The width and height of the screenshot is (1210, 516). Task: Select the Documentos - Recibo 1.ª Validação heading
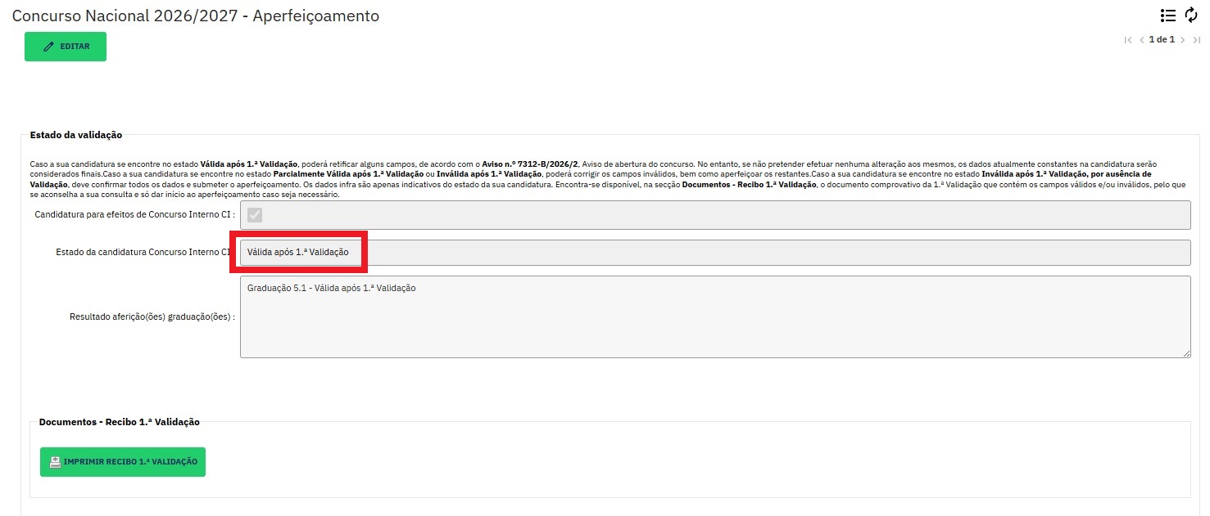pyautogui.click(x=120, y=422)
